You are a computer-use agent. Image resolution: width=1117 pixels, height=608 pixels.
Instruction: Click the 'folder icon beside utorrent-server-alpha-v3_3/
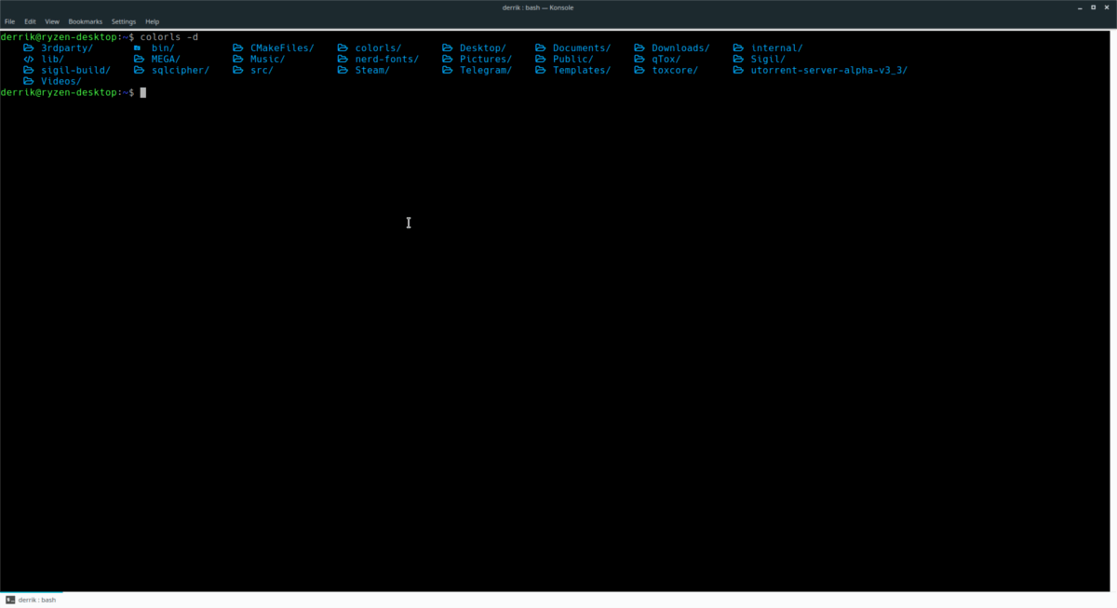[739, 70]
